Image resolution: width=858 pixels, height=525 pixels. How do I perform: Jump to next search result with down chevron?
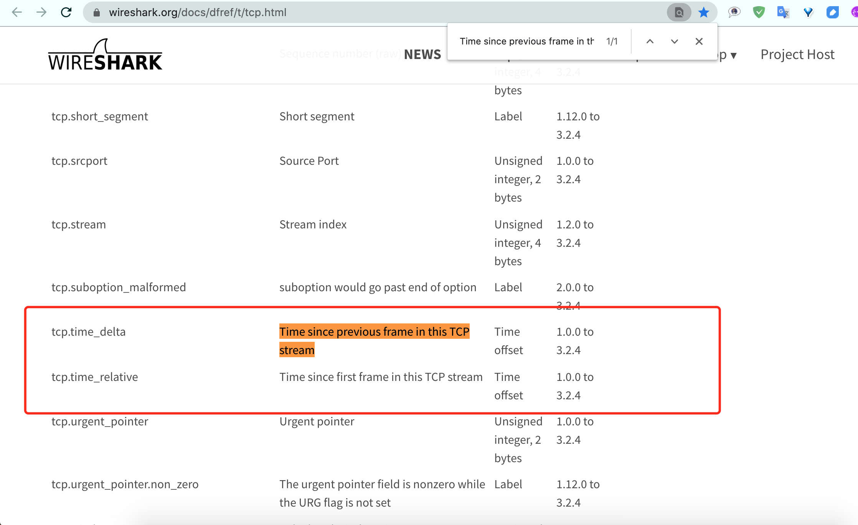[x=674, y=41]
